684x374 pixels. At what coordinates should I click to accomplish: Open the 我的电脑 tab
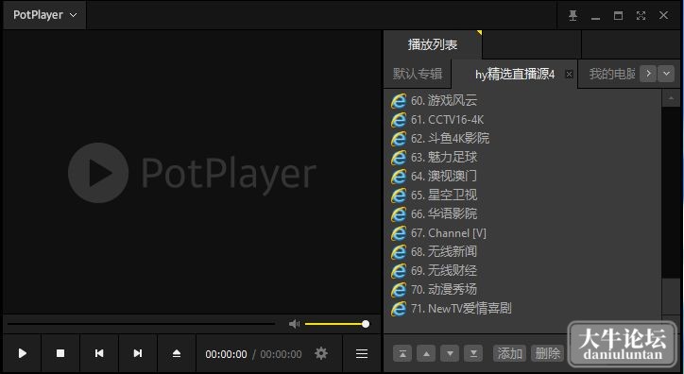click(611, 74)
